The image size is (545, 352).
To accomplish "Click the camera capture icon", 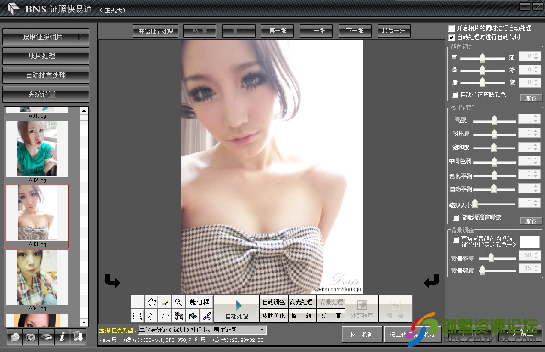I will tap(31, 337).
